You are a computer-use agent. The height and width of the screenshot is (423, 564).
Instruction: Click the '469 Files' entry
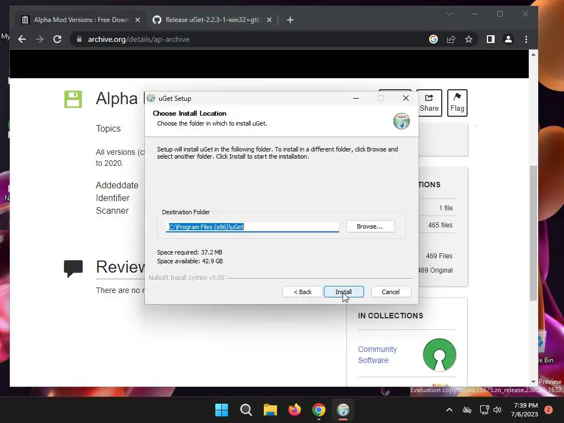coord(439,256)
